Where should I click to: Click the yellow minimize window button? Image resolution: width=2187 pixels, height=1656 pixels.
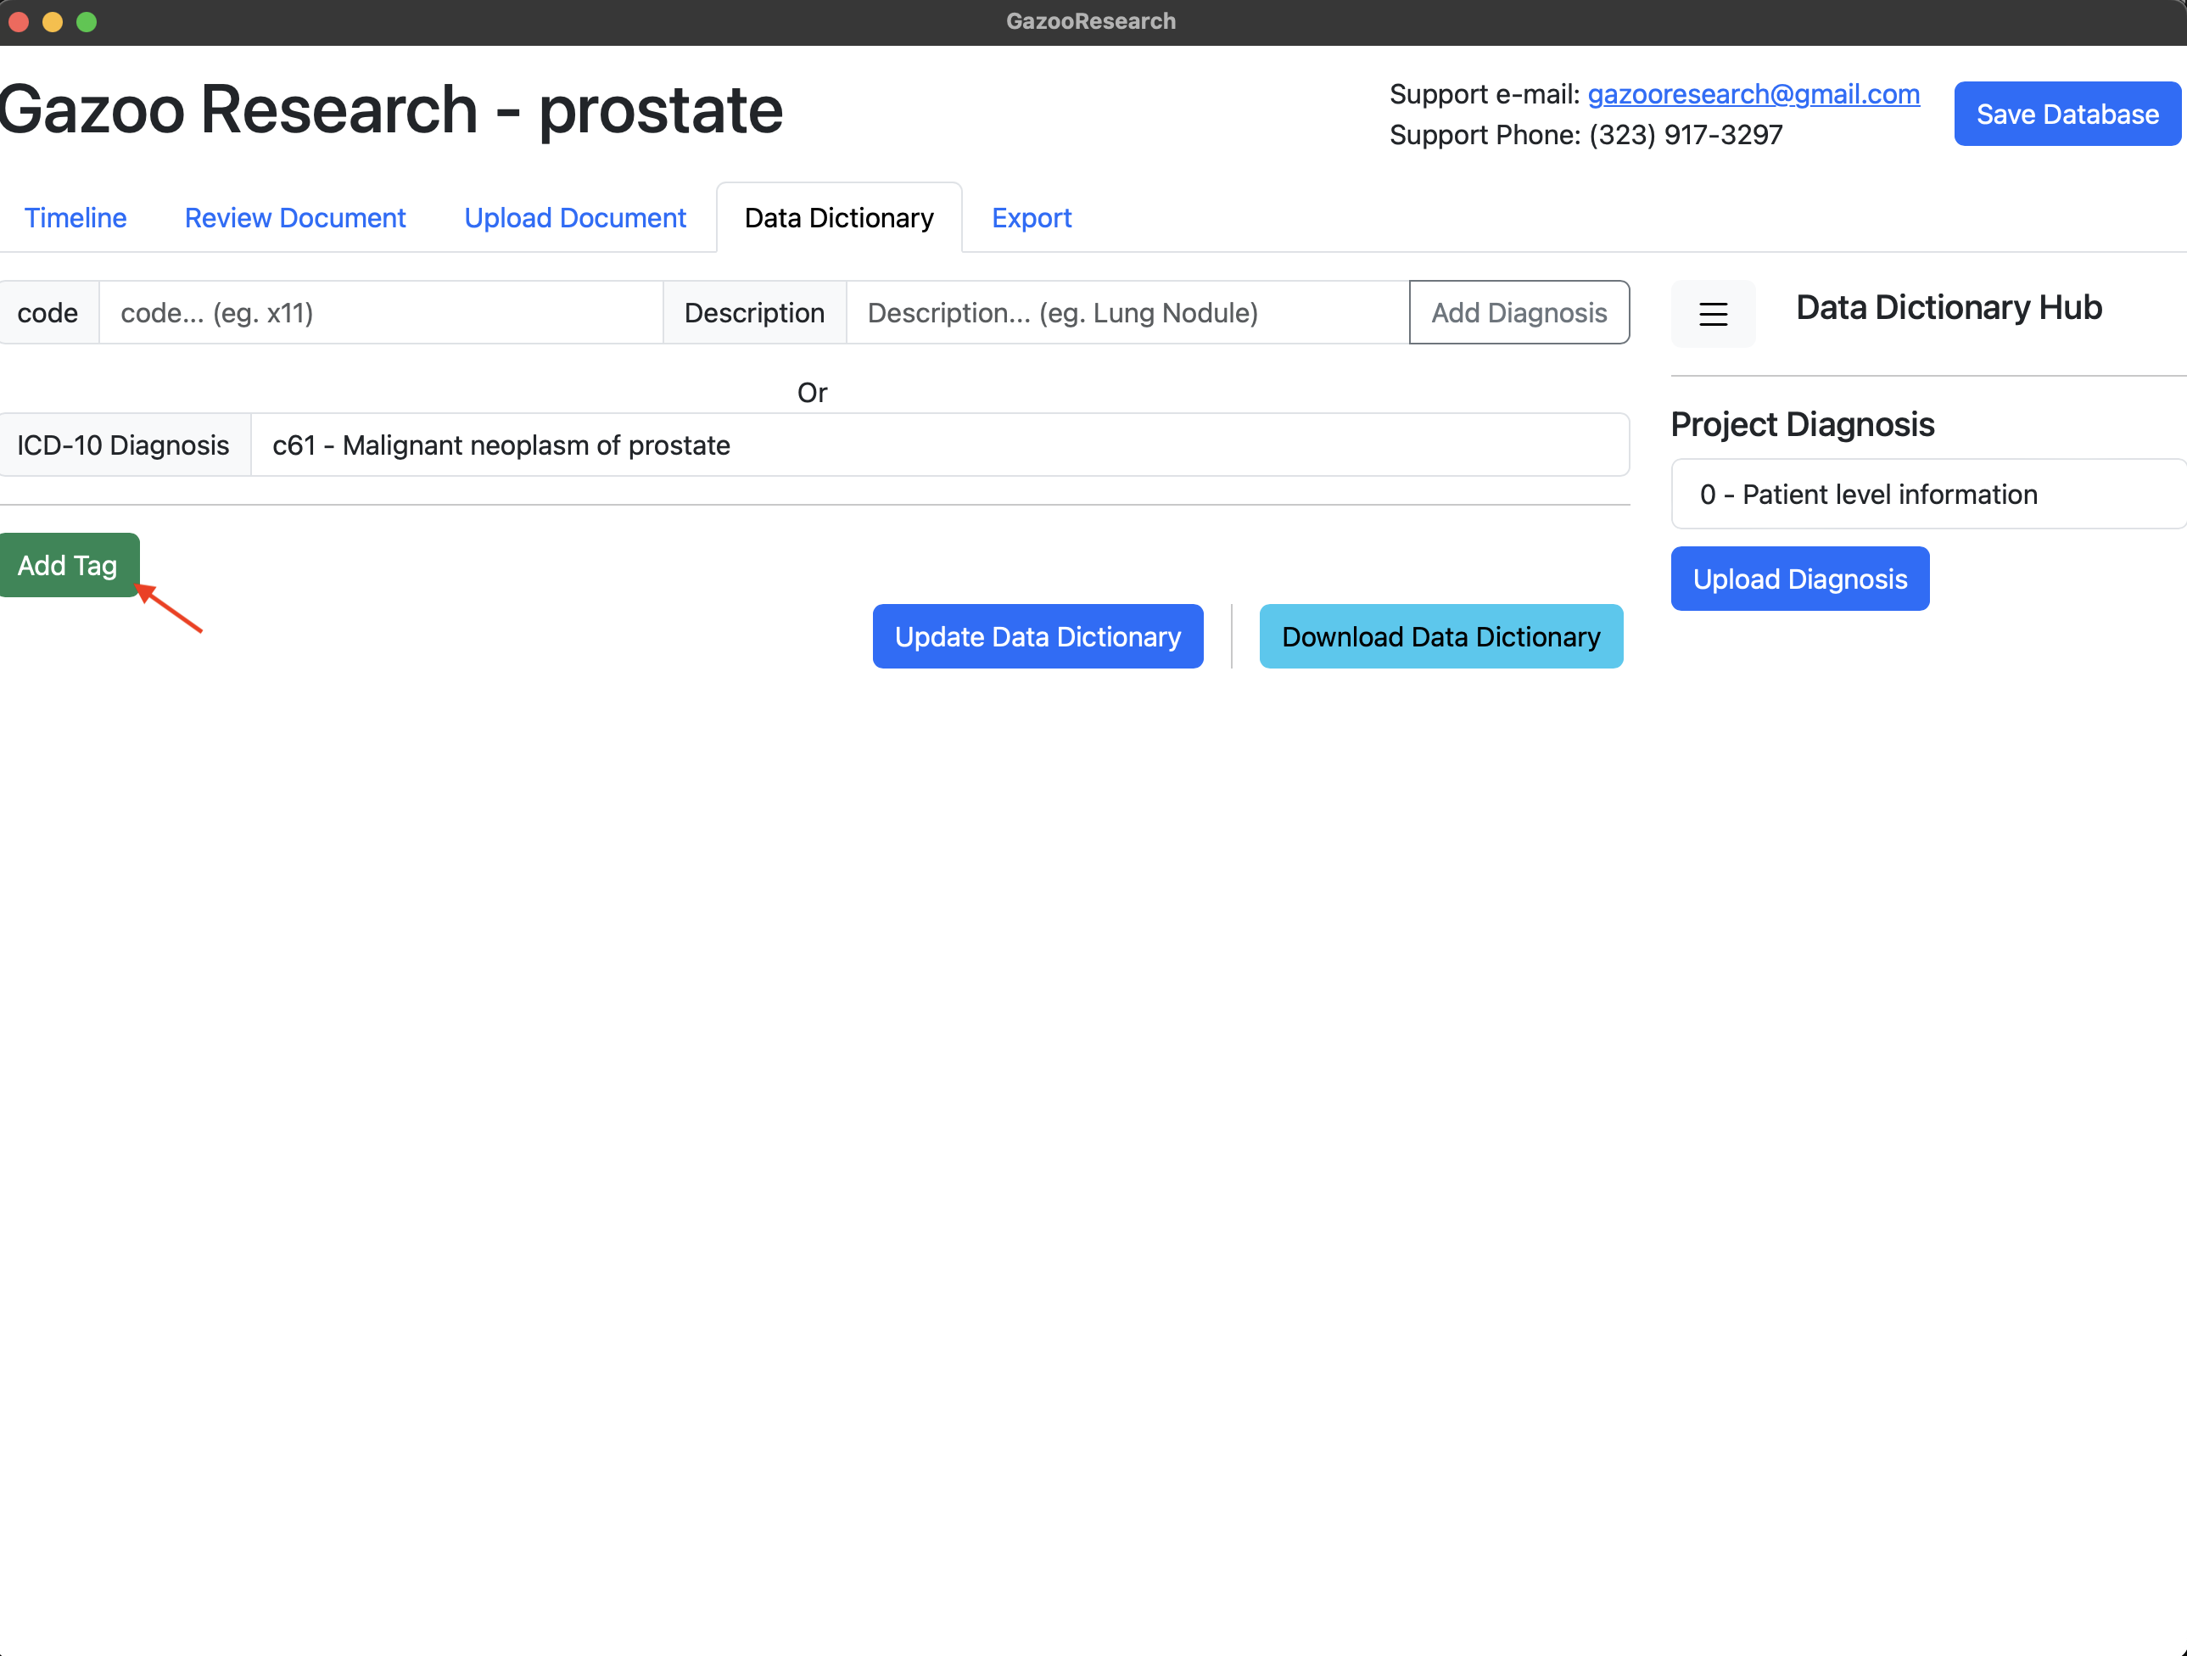coord(53,22)
